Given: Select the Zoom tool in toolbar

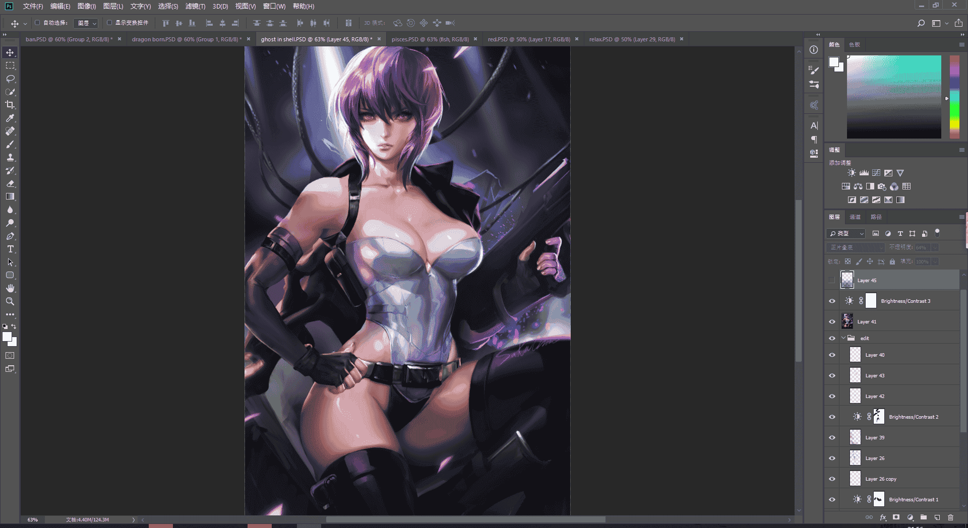Looking at the screenshot, I should [10, 301].
